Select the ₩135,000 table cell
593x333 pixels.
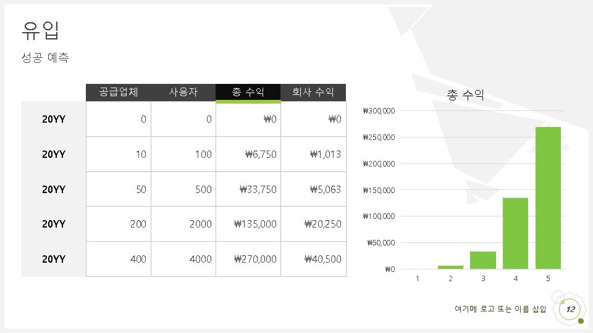(x=248, y=224)
